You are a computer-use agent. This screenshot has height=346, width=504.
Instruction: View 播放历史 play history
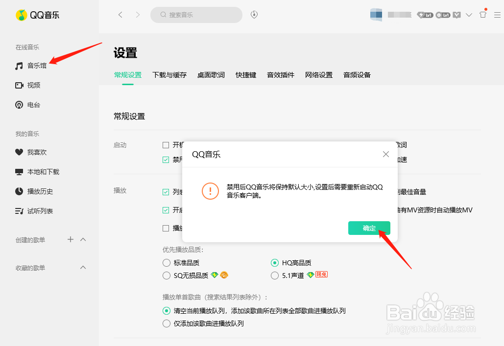39,191
